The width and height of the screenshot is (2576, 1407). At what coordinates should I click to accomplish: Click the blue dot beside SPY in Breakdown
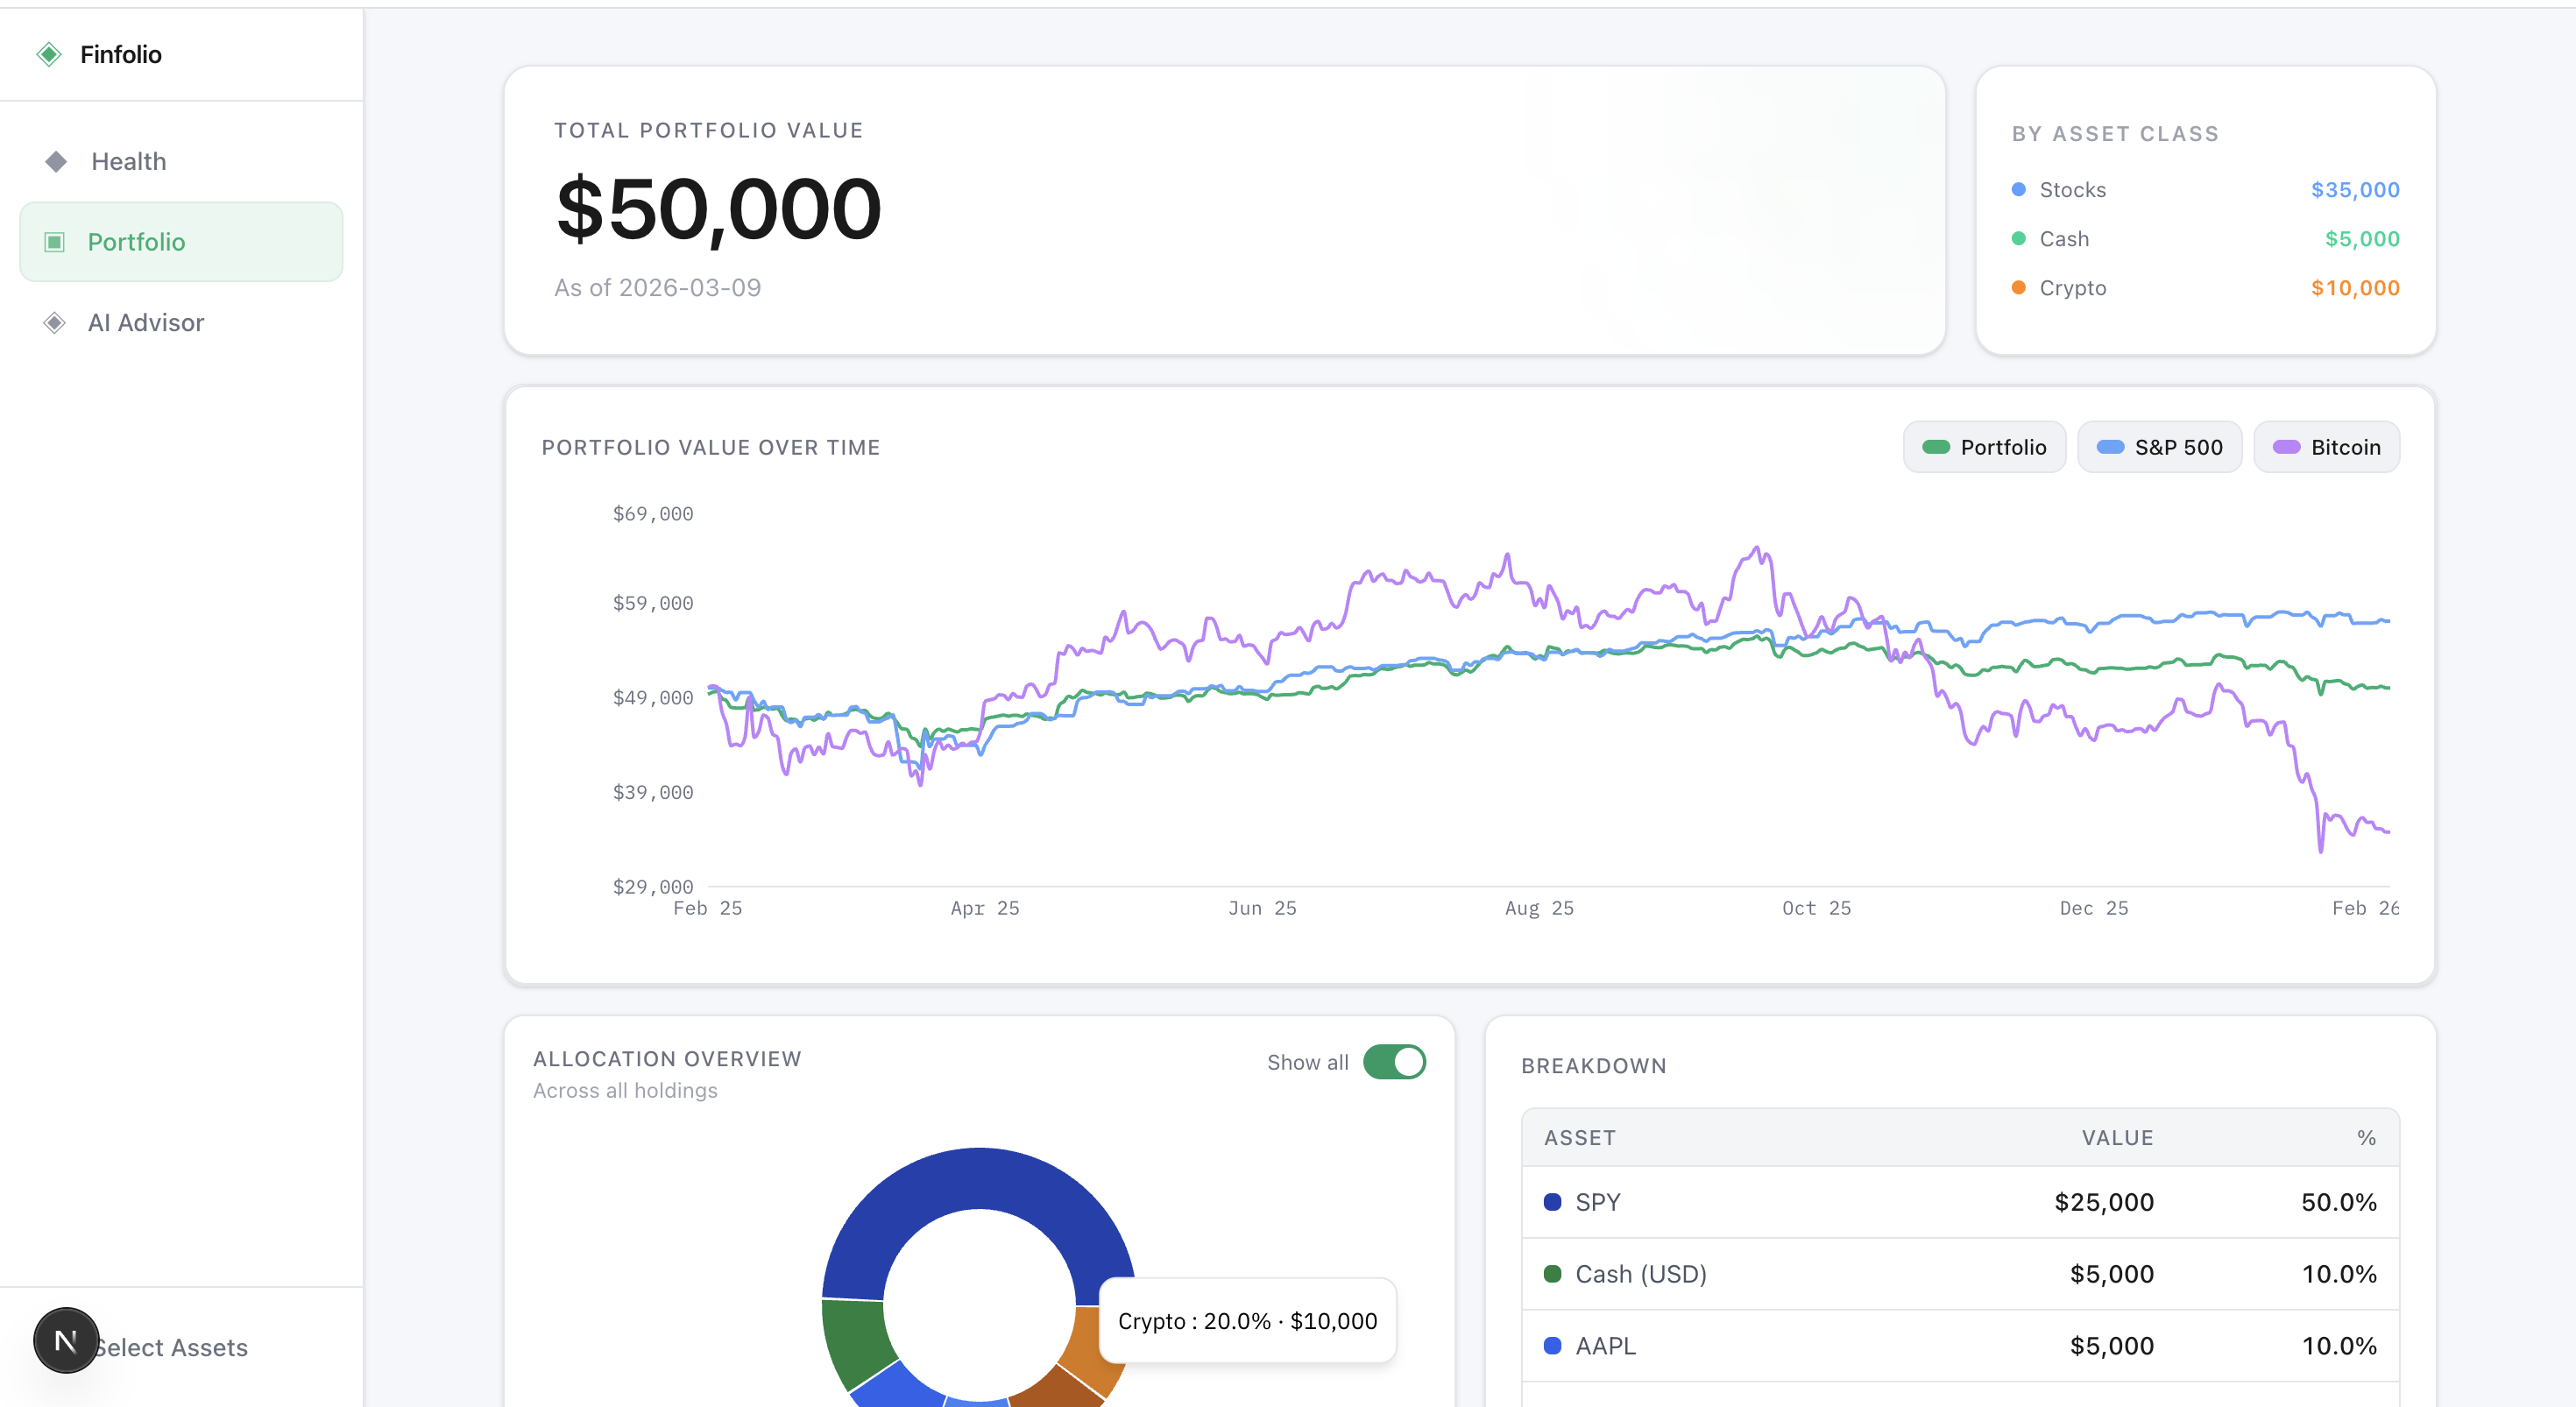[1552, 1202]
